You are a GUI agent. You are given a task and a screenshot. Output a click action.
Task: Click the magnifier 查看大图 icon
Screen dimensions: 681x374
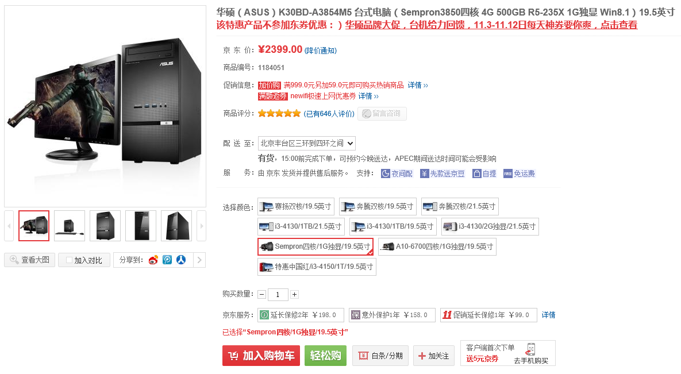coord(14,260)
